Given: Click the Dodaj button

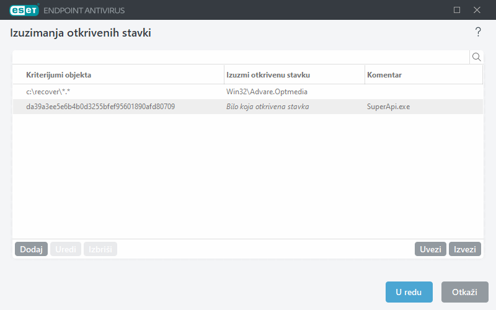Looking at the screenshot, I should tap(31, 249).
